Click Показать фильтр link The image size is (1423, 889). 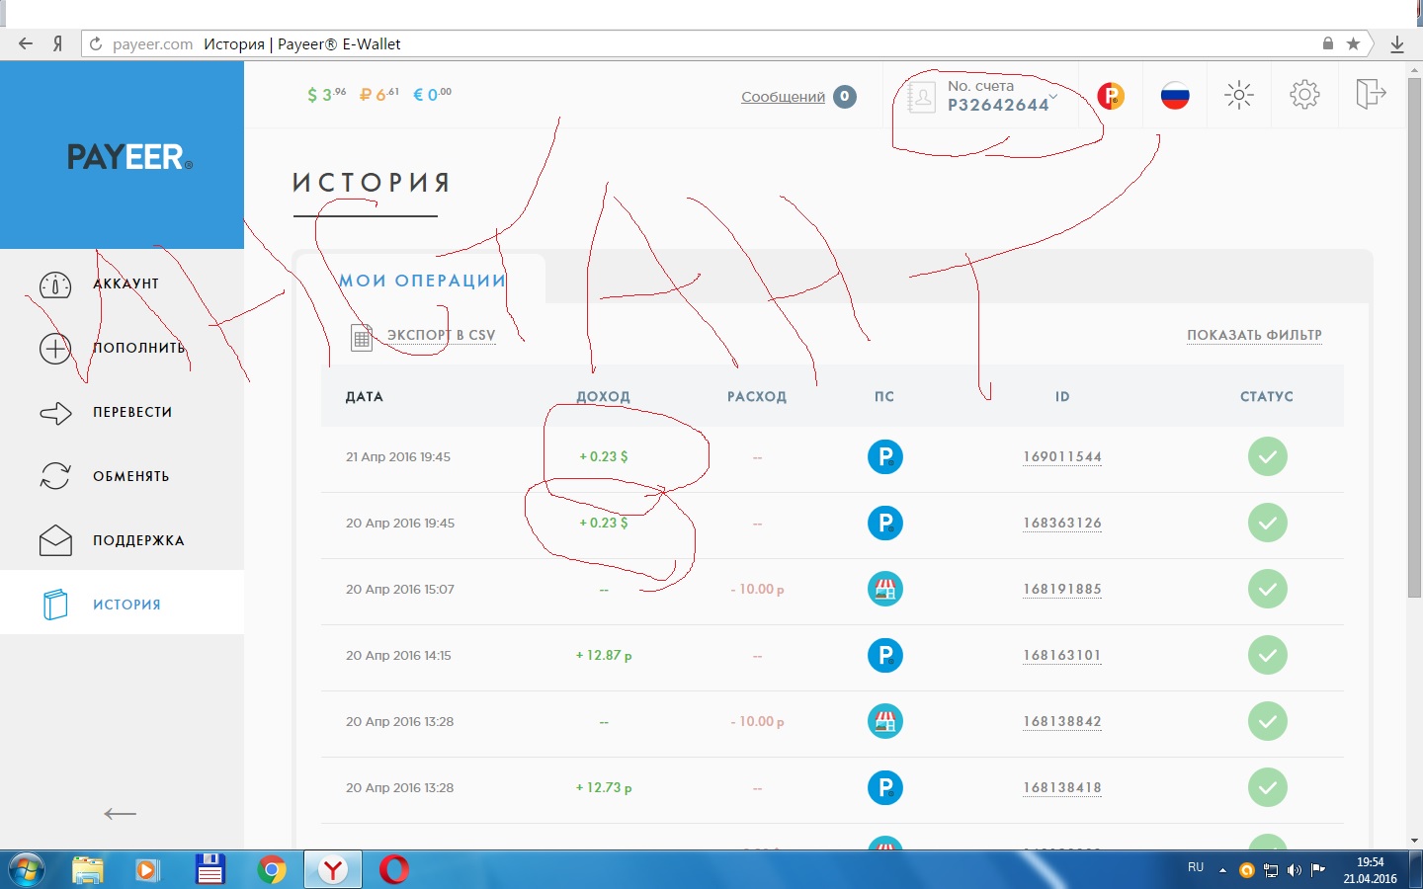[1254, 335]
